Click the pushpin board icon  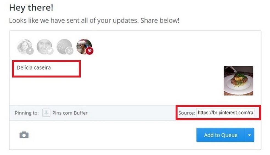(x=46, y=113)
